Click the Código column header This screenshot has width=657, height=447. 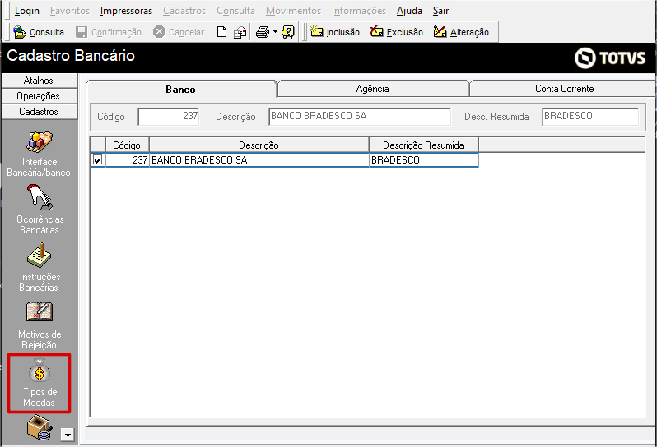pos(127,145)
